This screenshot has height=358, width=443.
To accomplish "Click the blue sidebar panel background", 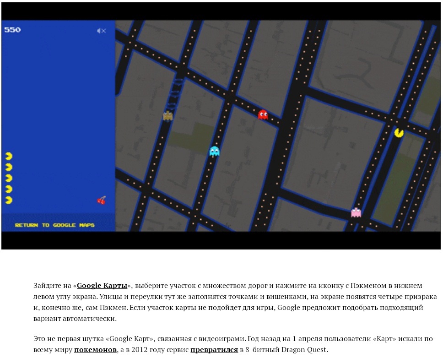I will point(55,92).
